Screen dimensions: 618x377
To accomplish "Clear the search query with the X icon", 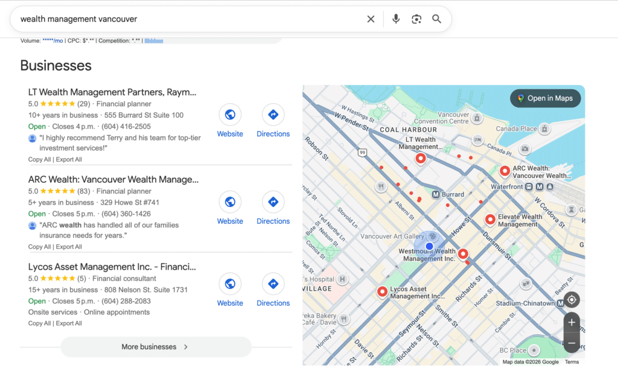I will [x=371, y=19].
